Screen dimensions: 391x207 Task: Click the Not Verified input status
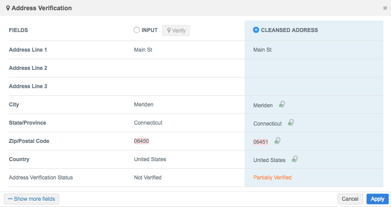[147, 178]
